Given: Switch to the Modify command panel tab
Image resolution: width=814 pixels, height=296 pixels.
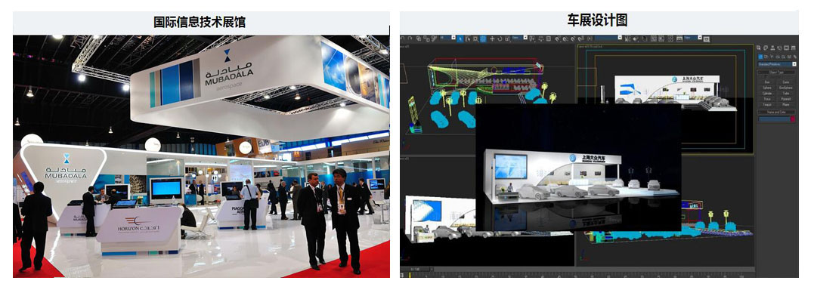Looking at the screenshot, I should tap(766, 48).
